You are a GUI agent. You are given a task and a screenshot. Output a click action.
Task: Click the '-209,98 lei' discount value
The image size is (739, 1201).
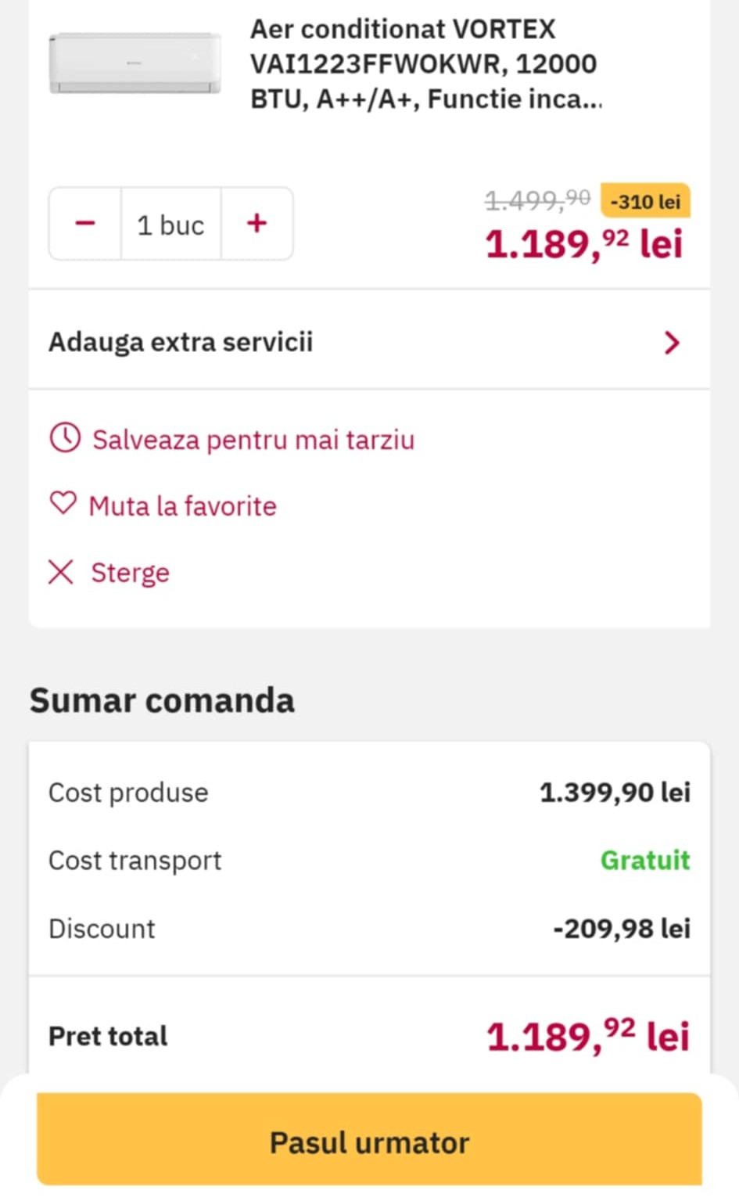(622, 928)
